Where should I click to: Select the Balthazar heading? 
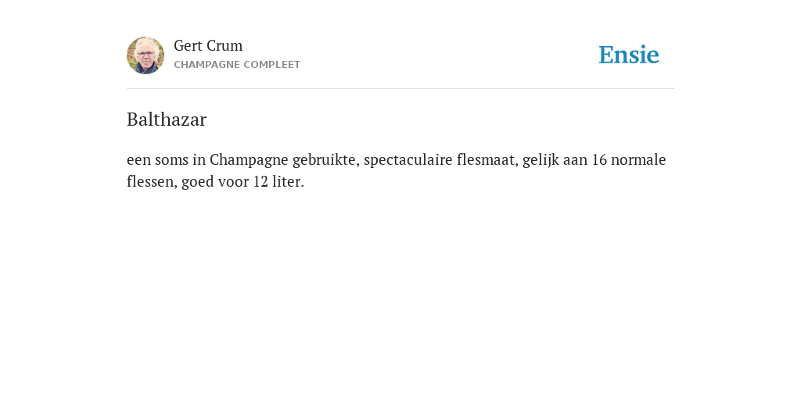pos(167,120)
